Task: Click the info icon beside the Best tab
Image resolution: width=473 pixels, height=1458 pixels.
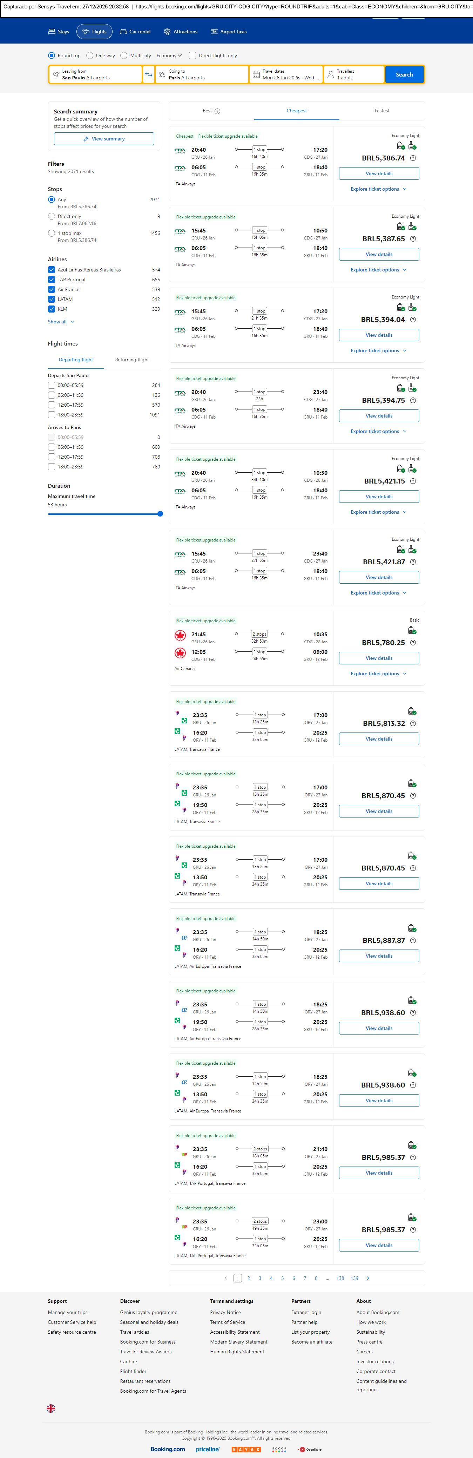Action: click(218, 112)
